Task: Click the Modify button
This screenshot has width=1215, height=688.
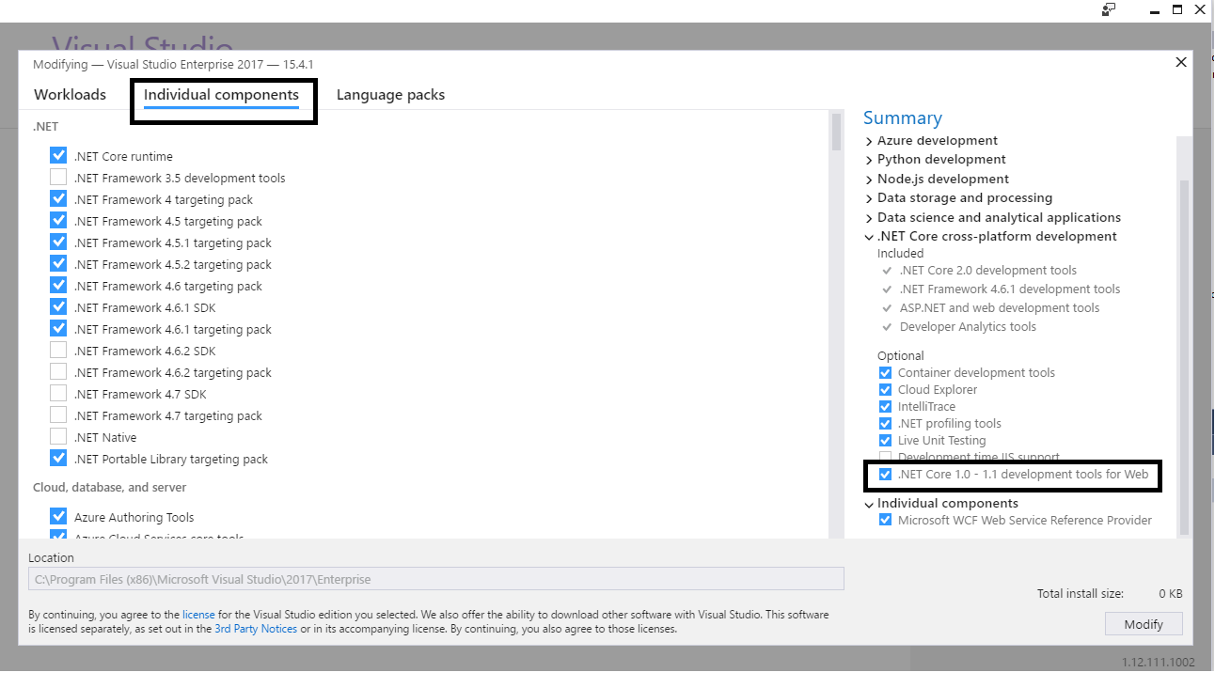Action: click(1144, 624)
